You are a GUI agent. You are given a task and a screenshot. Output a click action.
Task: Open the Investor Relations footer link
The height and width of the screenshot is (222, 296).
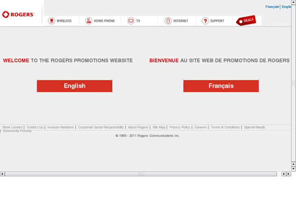tap(61, 127)
